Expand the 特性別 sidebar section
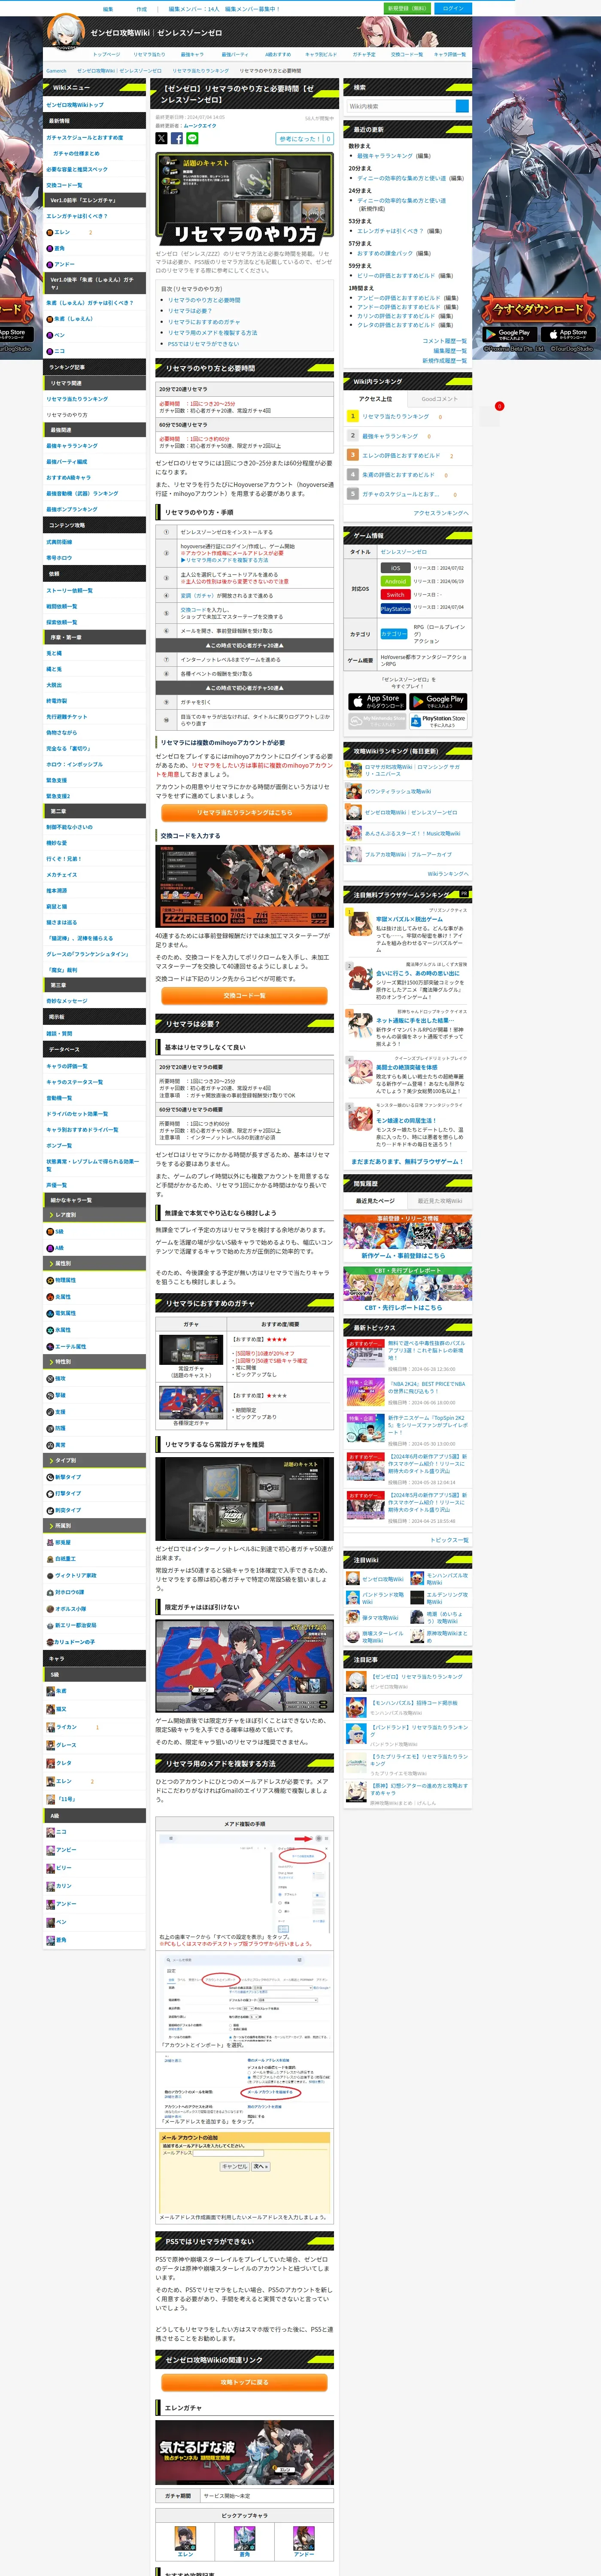 tap(95, 1362)
